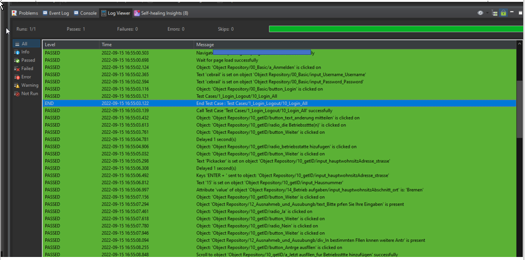The height and width of the screenshot is (260, 525).
Task: Select row 'radio_die Betriebsstttte(n)' clicked
Action: pyautogui.click(x=280, y=125)
